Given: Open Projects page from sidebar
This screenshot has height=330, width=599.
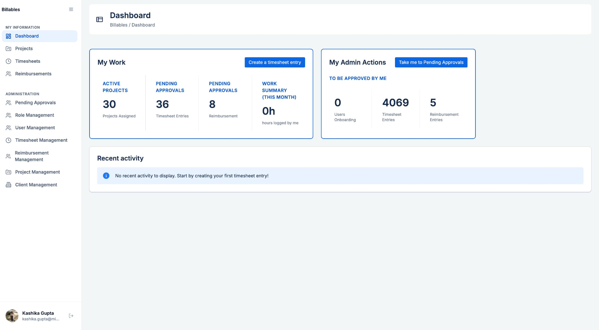Looking at the screenshot, I should [40, 49].
